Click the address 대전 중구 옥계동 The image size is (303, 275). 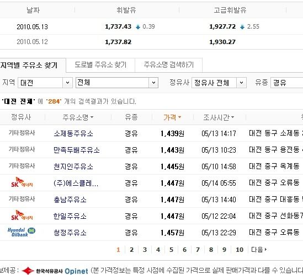click(274, 166)
